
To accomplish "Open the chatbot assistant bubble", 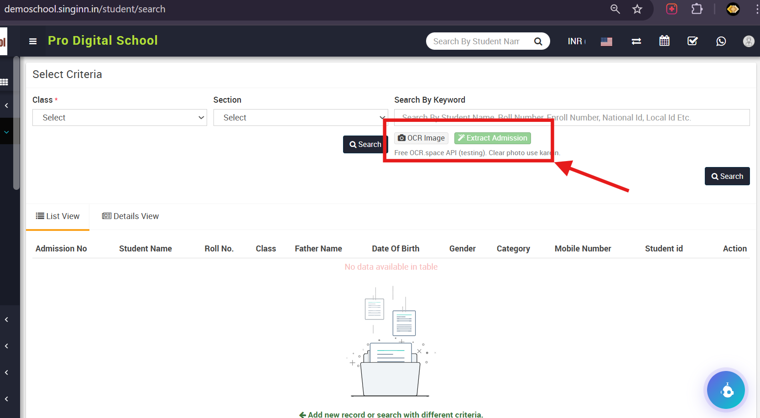I will pyautogui.click(x=726, y=390).
